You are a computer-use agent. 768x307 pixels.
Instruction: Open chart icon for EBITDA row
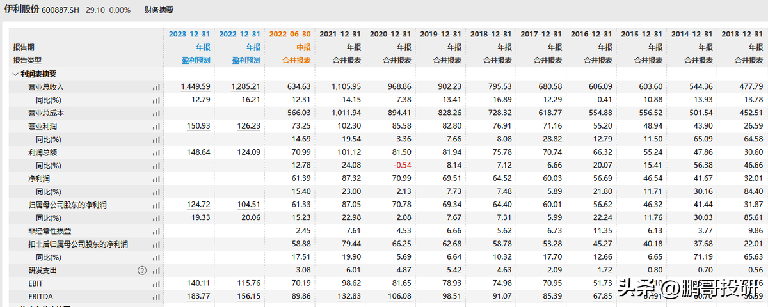(x=156, y=297)
